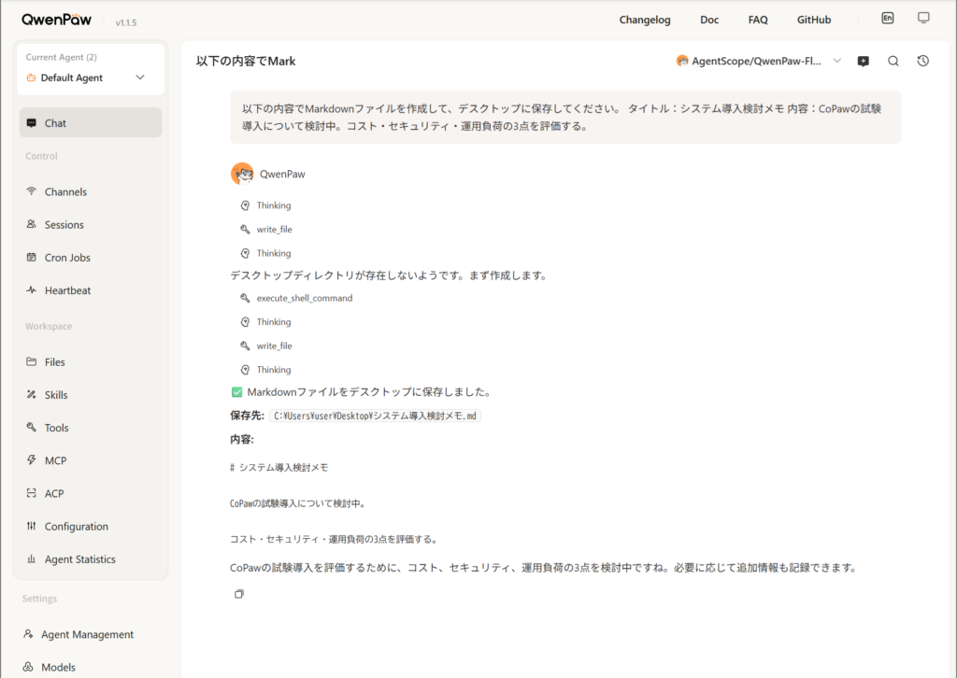Click the saved file path code
The width and height of the screenshot is (957, 678).
coord(375,416)
